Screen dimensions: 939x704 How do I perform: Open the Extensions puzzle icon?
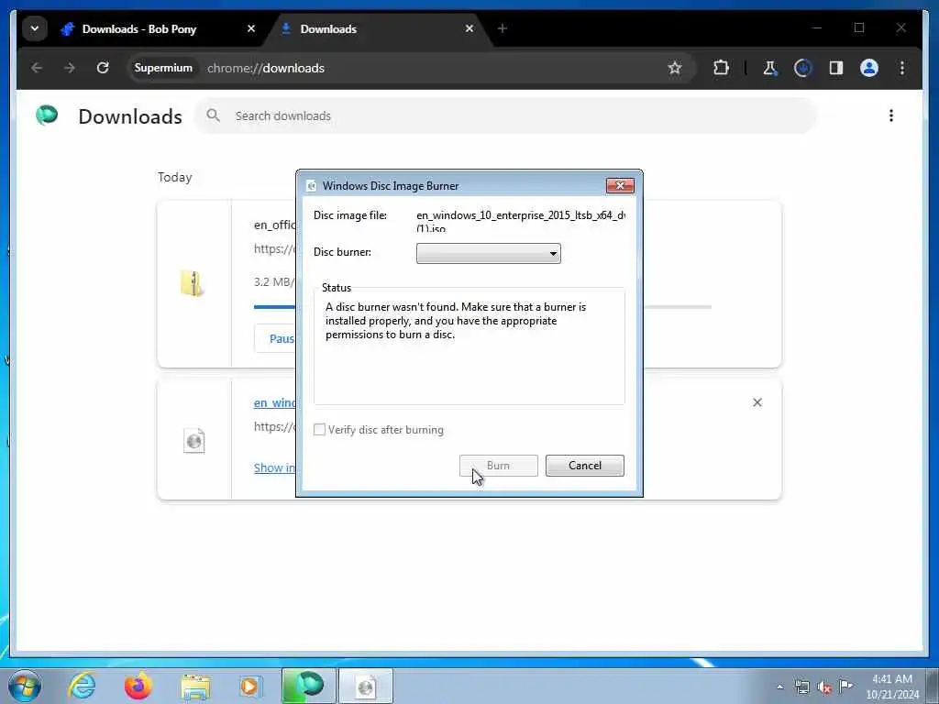[x=721, y=68]
